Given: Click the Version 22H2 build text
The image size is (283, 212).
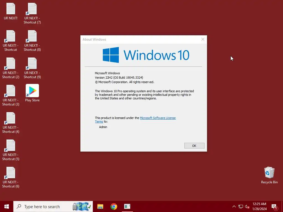Looking at the screenshot, I should pyautogui.click(x=119, y=78).
